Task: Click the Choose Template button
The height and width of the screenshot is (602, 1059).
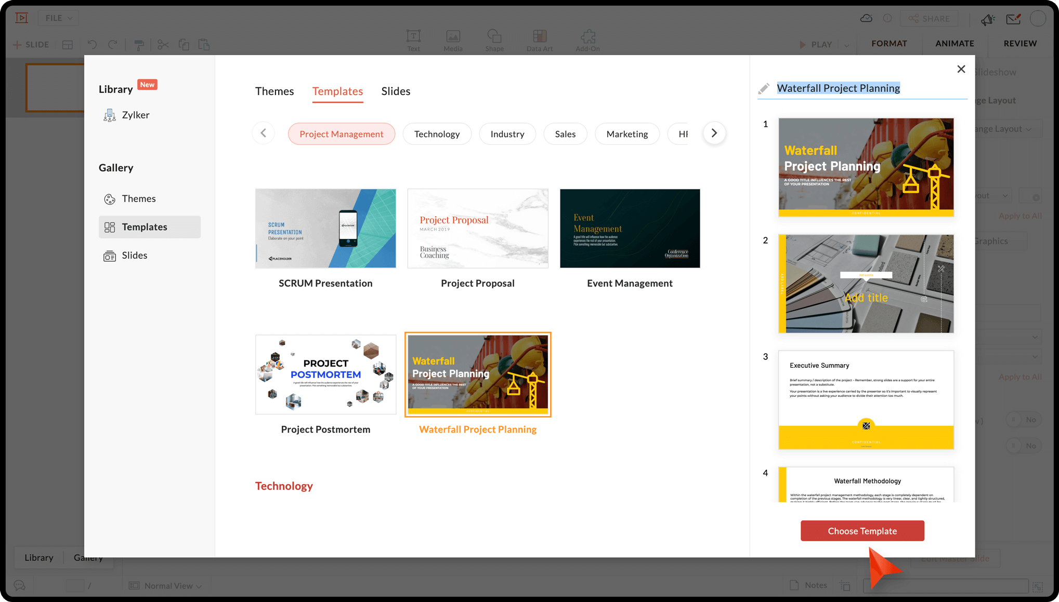Action: 862,531
